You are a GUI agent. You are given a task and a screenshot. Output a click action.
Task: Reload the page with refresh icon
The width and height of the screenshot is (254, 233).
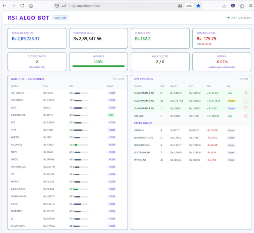tap(22, 6)
